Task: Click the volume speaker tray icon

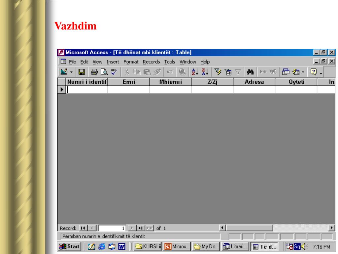Action: (304, 246)
